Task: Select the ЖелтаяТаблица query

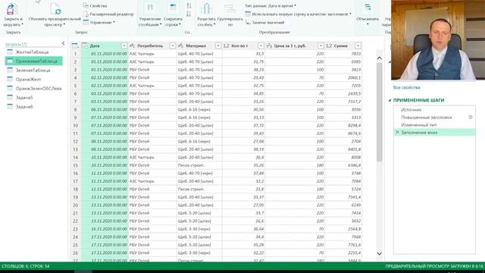Action: (33, 52)
